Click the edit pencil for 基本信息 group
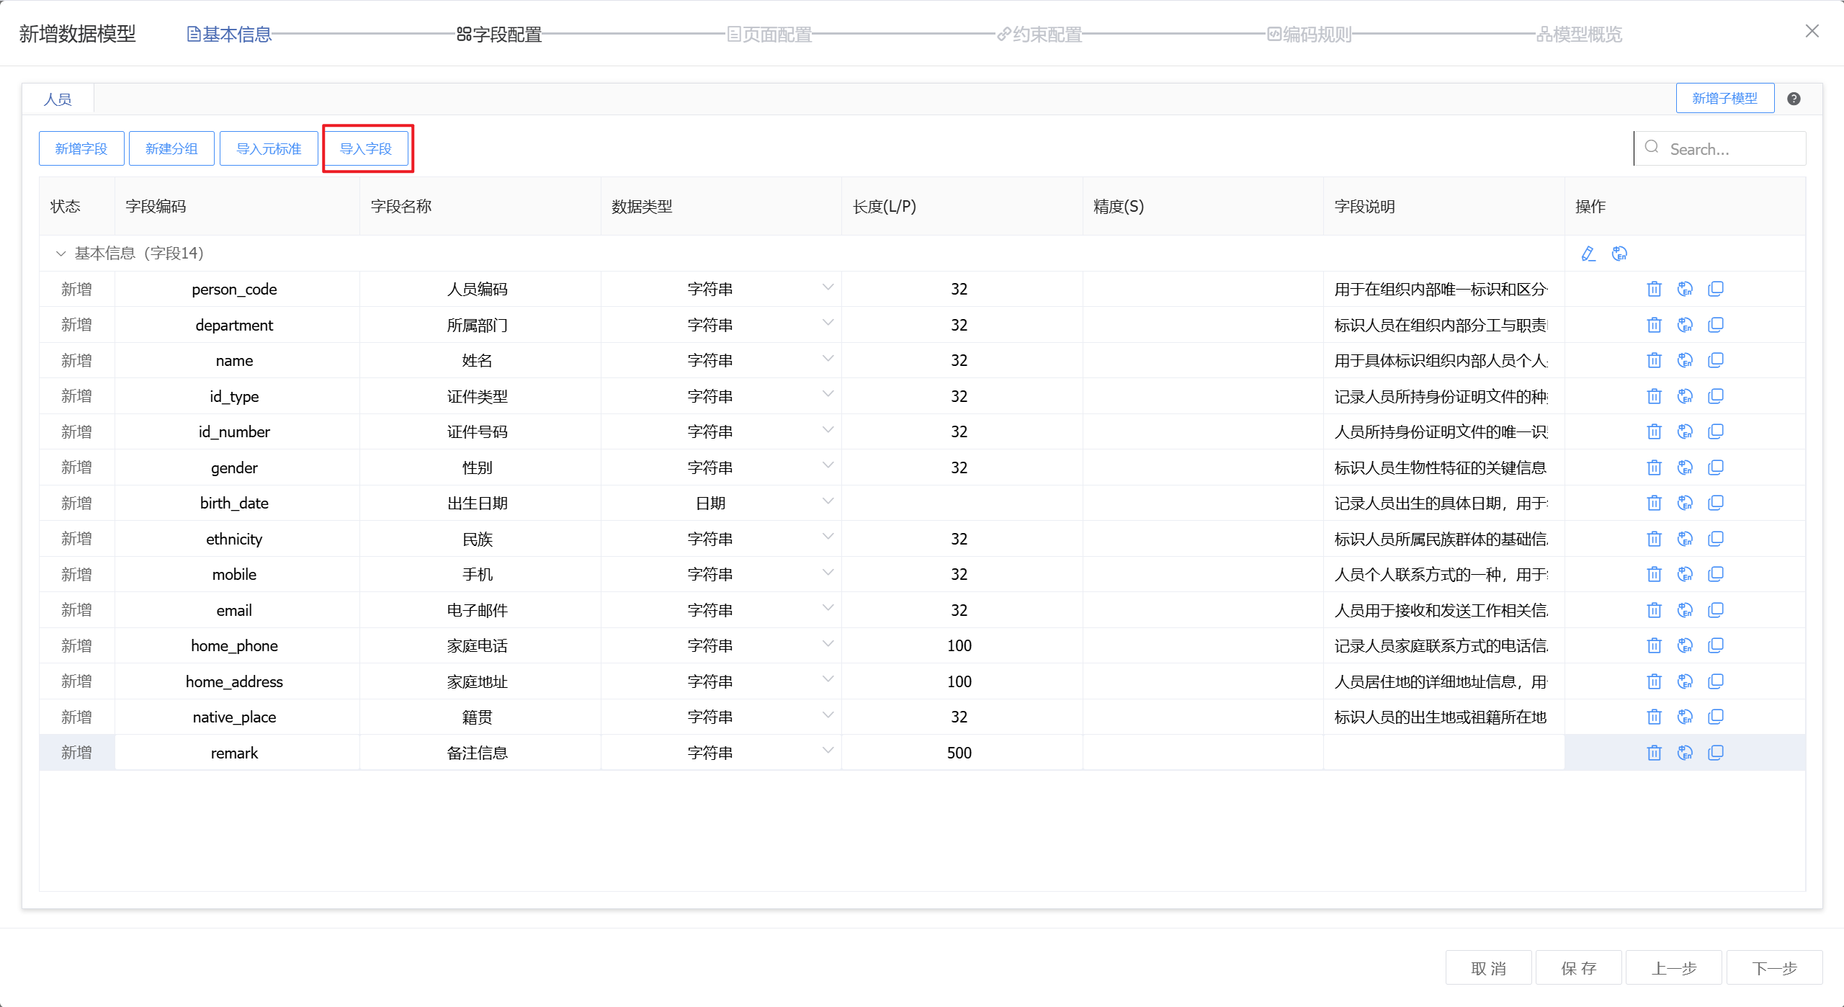The height and width of the screenshot is (1007, 1844). [1588, 254]
